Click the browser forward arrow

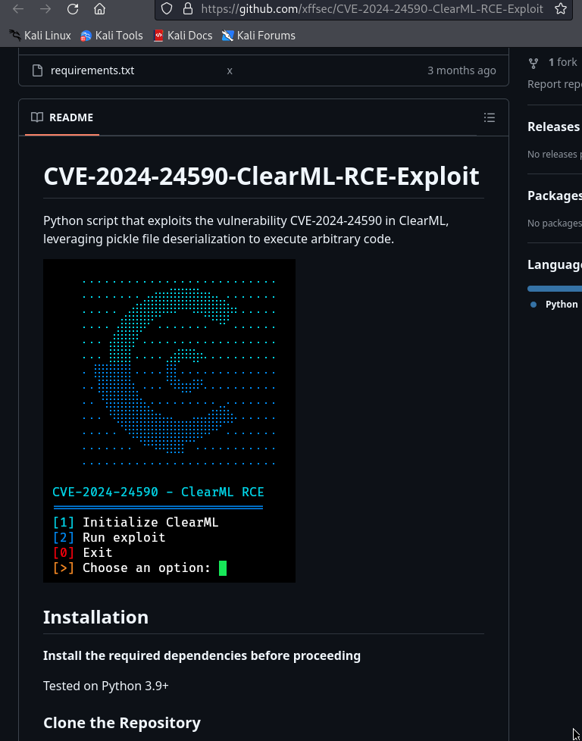(45, 9)
